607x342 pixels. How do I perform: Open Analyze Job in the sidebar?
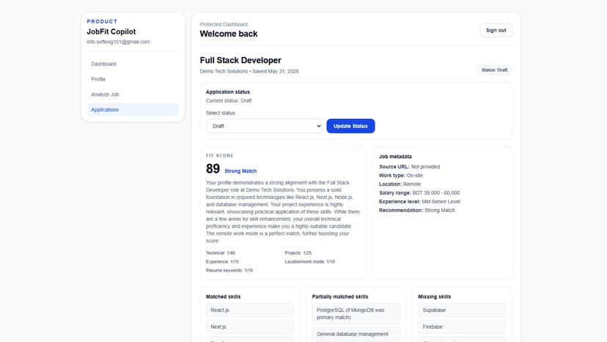pyautogui.click(x=133, y=94)
